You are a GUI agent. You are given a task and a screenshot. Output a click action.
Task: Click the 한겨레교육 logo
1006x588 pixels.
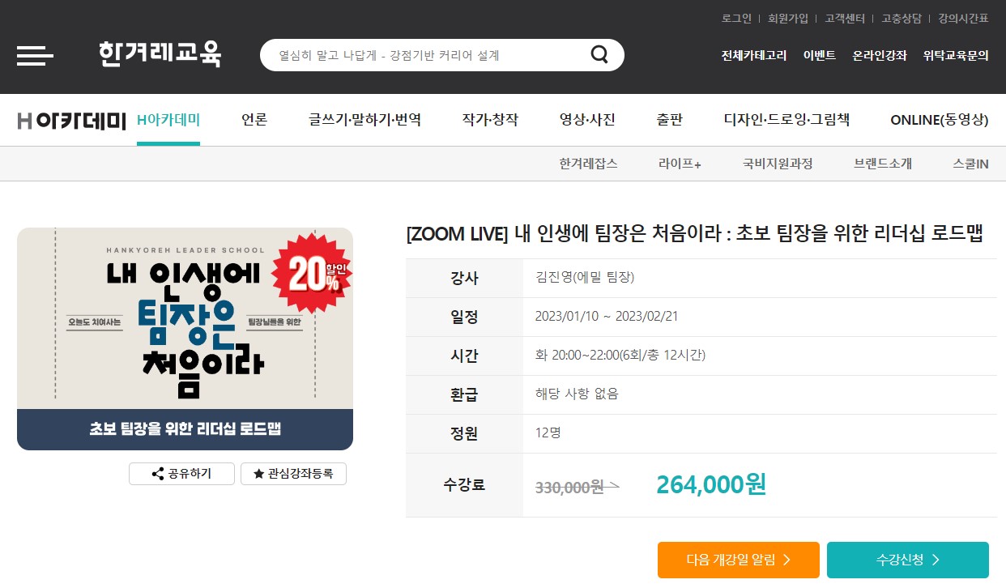[160, 54]
